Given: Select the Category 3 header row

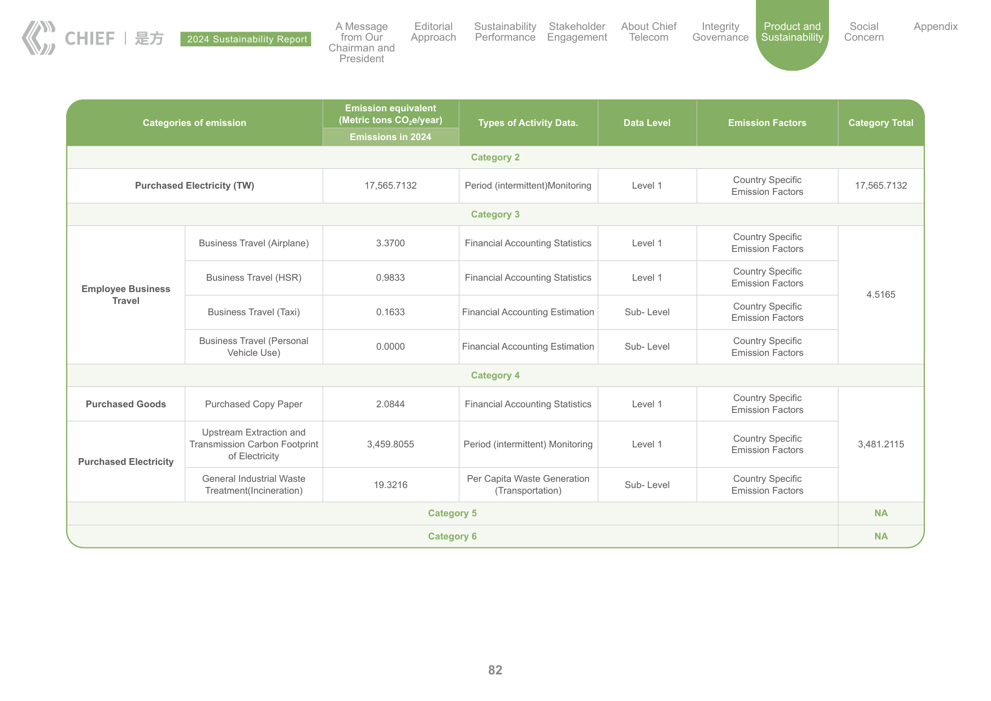Looking at the screenshot, I should tap(495, 215).
